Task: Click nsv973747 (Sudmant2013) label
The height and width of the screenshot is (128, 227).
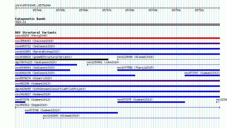Action: click(x=202, y=73)
